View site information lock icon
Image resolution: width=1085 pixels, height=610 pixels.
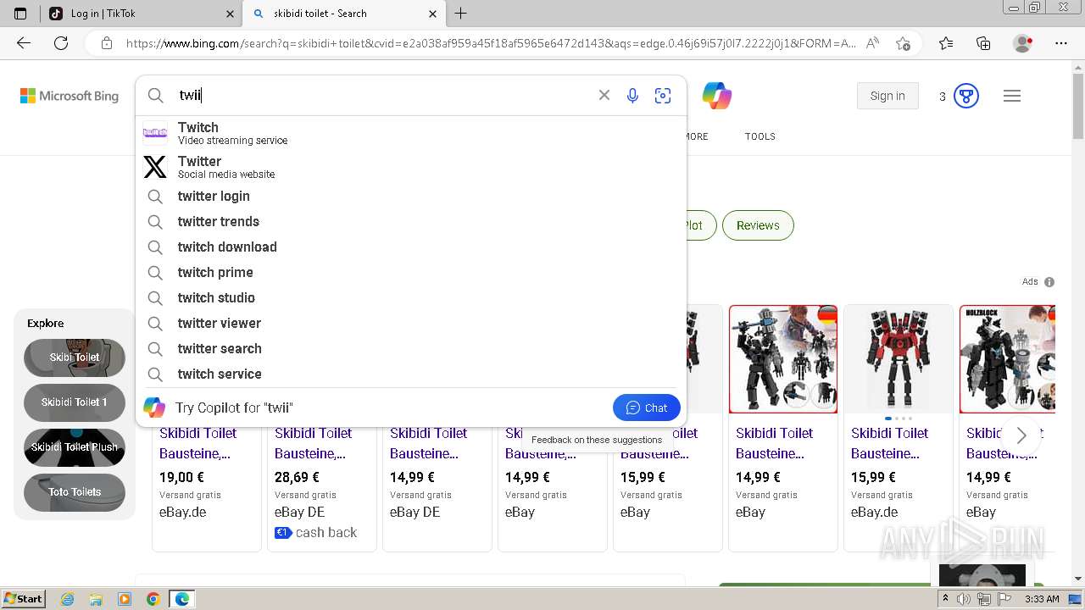coord(107,43)
